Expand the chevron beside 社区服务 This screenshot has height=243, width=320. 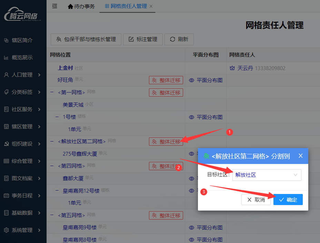[x=39, y=109]
